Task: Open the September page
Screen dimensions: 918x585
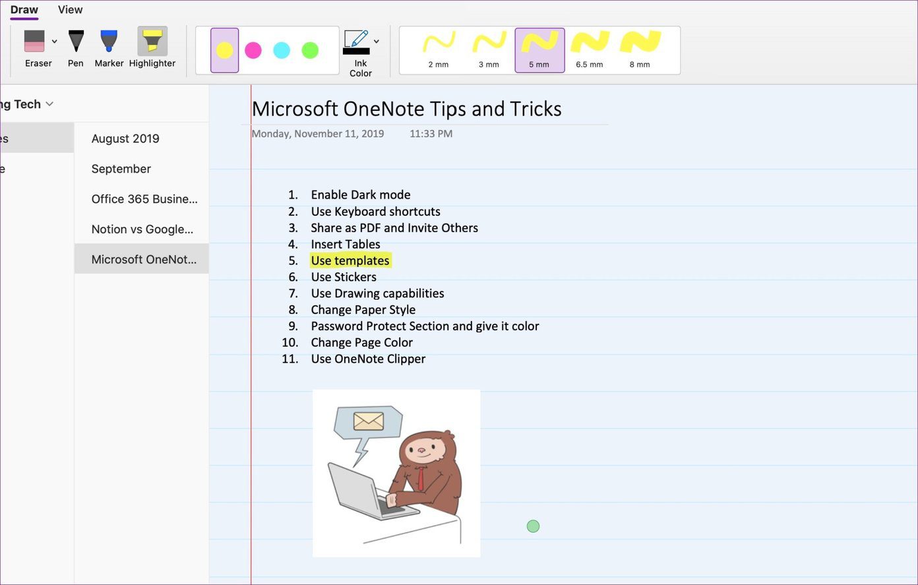Action: (142, 169)
